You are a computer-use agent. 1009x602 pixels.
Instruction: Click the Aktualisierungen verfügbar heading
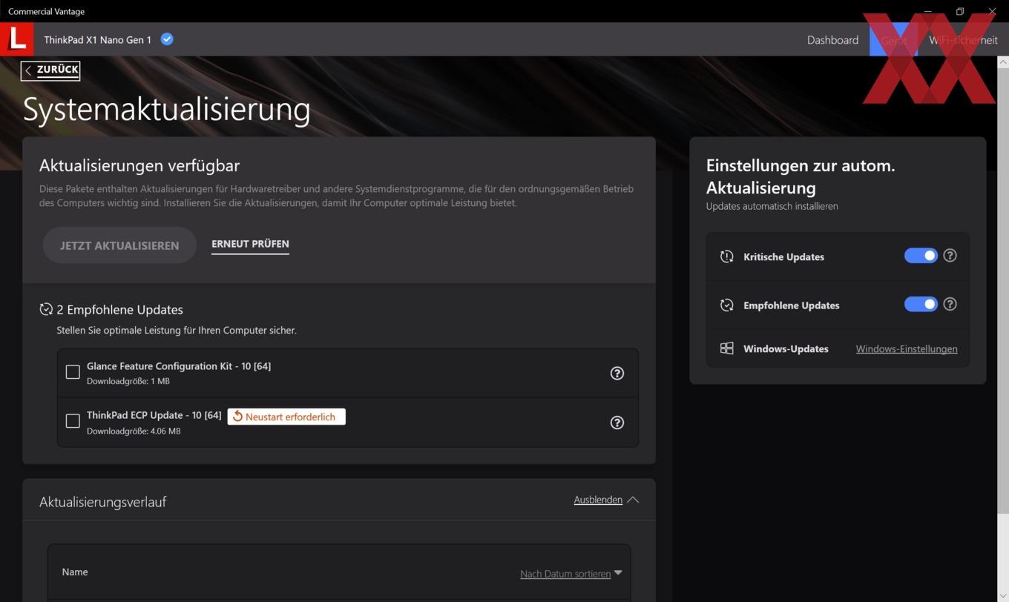tap(139, 165)
